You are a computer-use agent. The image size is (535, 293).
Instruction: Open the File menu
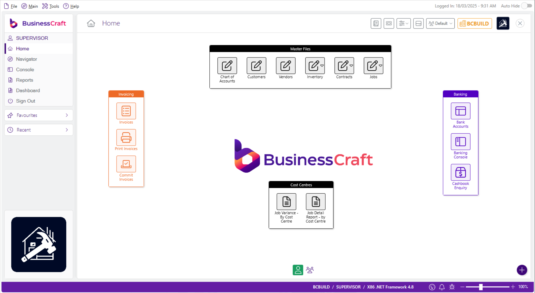tap(11, 6)
